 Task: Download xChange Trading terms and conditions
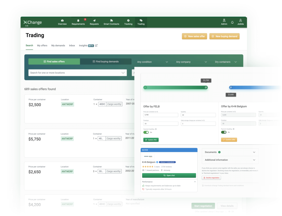coord(223,186)
